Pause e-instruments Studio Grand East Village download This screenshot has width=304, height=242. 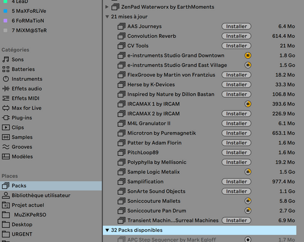tap(248, 65)
